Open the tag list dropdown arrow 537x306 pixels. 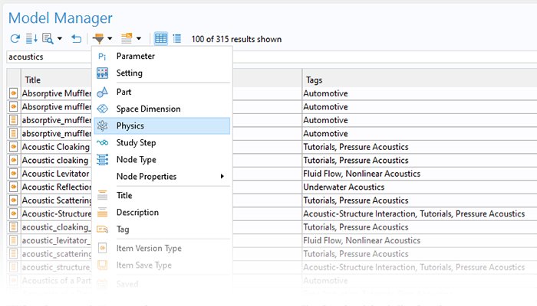click(139, 38)
